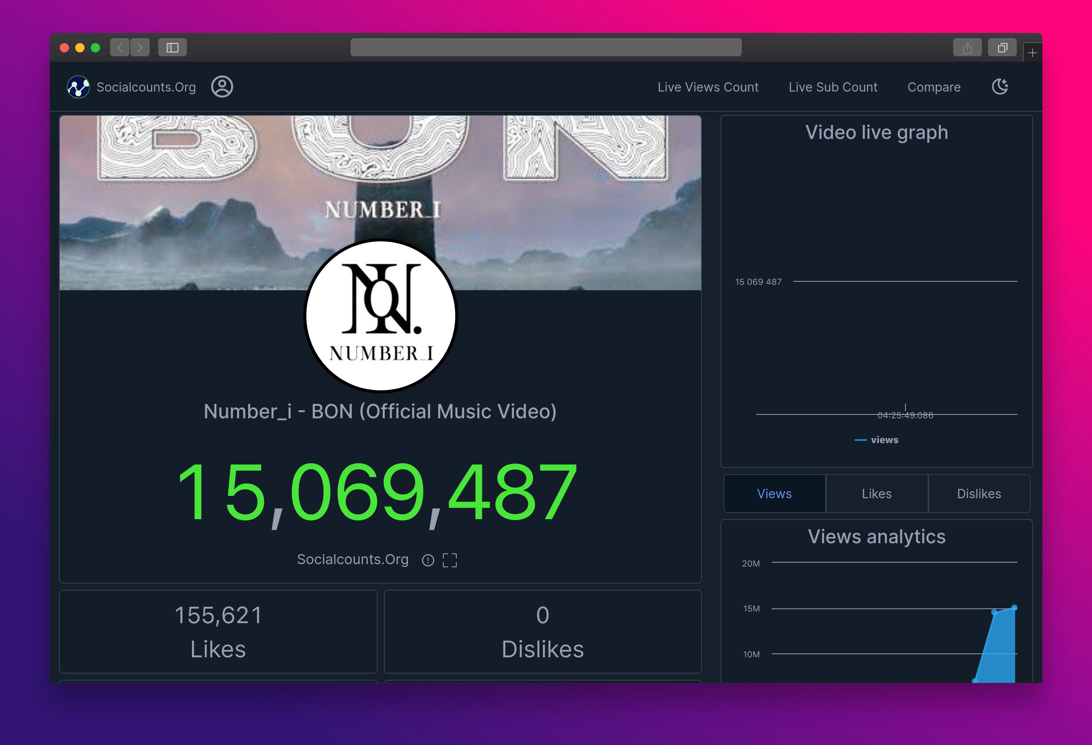This screenshot has height=745, width=1092.
Task: Open Live Sub Count page
Action: click(x=833, y=87)
